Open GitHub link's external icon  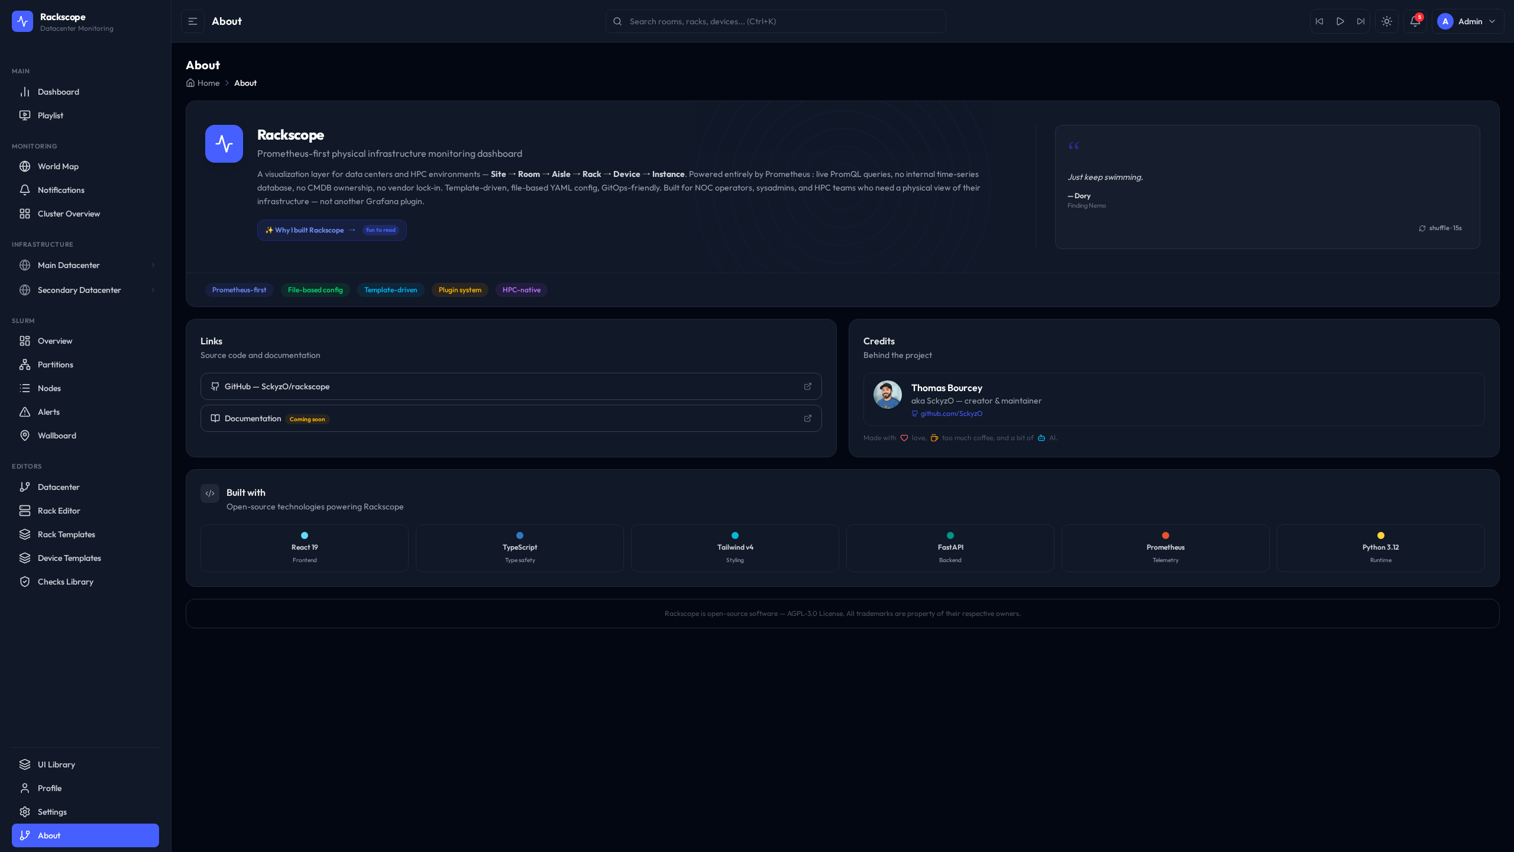(x=808, y=386)
